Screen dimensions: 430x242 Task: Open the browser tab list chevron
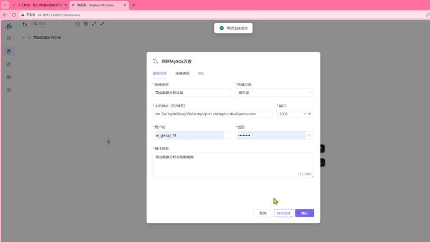pos(5,5)
